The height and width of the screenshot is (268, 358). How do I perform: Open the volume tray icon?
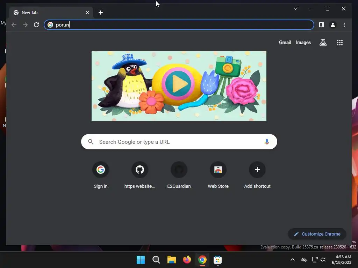click(x=323, y=260)
